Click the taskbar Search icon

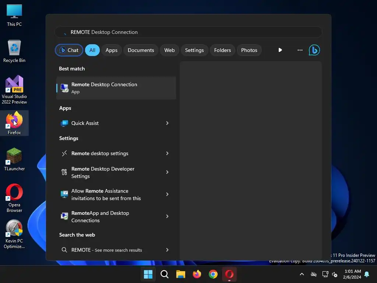point(165,274)
